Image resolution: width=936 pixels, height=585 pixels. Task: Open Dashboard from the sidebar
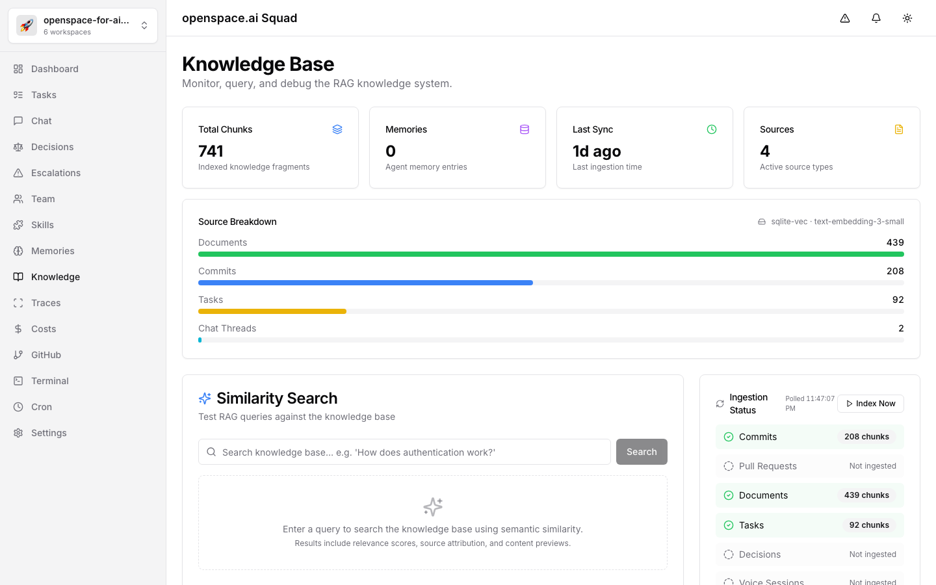55,69
